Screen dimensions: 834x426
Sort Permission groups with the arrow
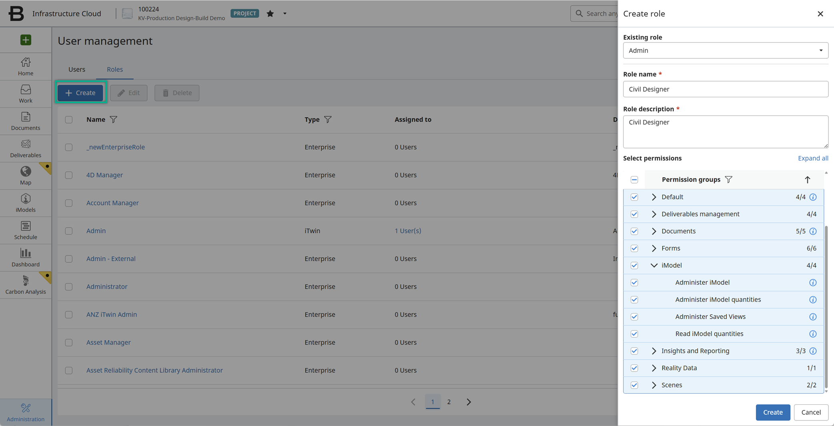coord(808,180)
